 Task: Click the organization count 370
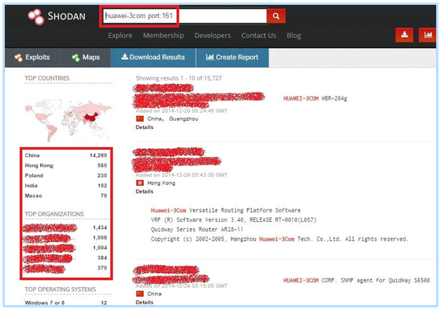tap(102, 268)
